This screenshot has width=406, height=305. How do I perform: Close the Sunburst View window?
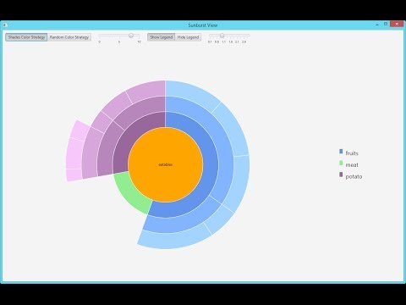(397, 25)
